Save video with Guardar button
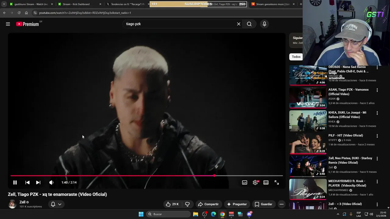 point(264,204)
